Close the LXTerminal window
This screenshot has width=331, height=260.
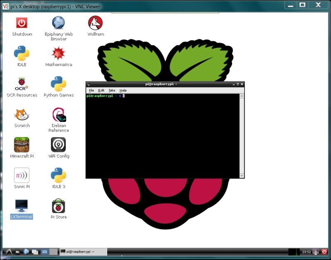(242, 84)
